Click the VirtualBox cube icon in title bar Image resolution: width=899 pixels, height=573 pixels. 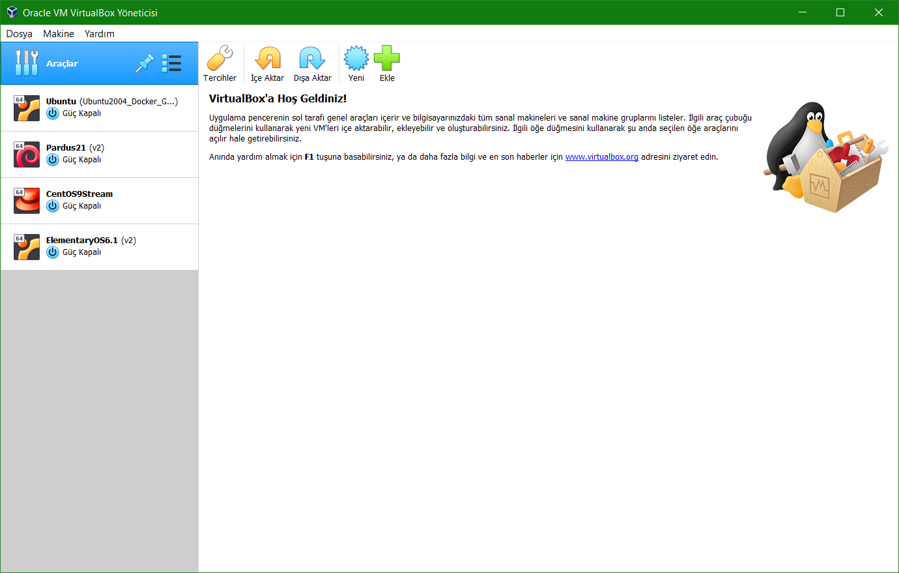12,12
